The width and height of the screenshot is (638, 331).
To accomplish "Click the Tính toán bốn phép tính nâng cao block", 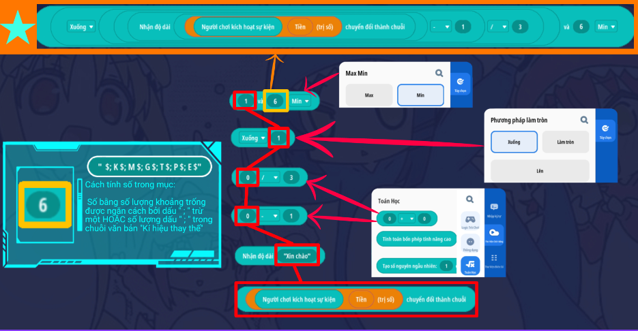I will [415, 239].
